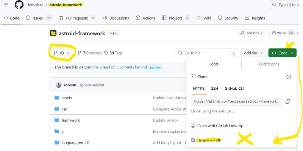Click the astroid-framework repository title

click(x=82, y=33)
